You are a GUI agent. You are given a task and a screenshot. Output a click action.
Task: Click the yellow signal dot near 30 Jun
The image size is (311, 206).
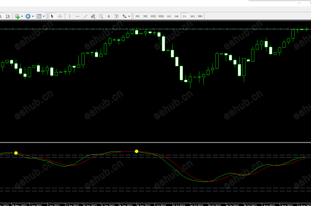[x=137, y=151]
